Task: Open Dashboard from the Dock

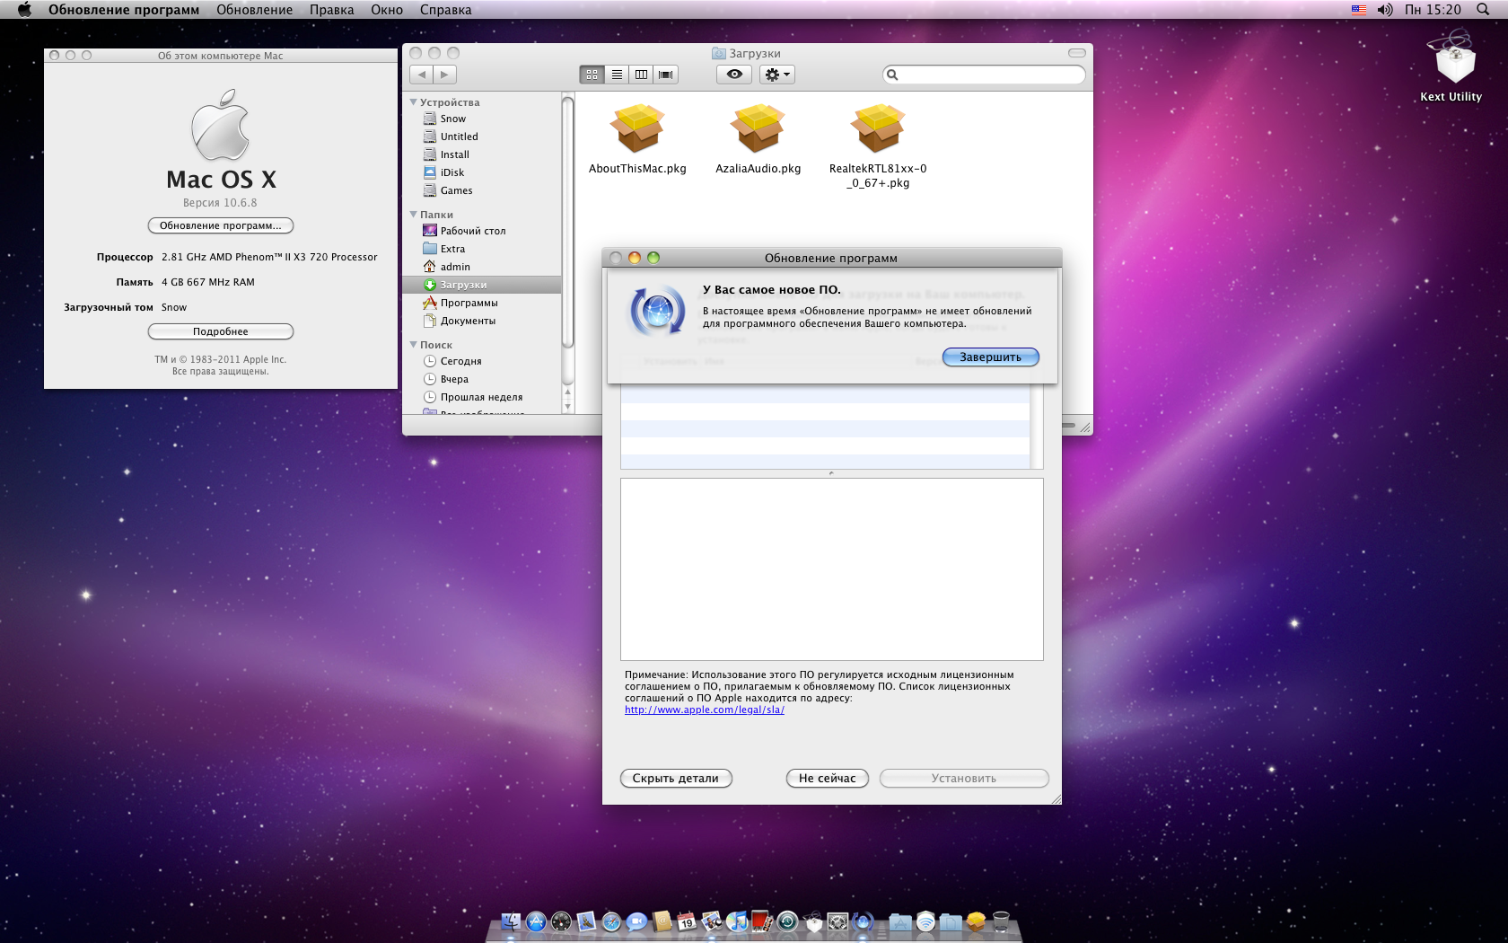Action: coord(561,921)
